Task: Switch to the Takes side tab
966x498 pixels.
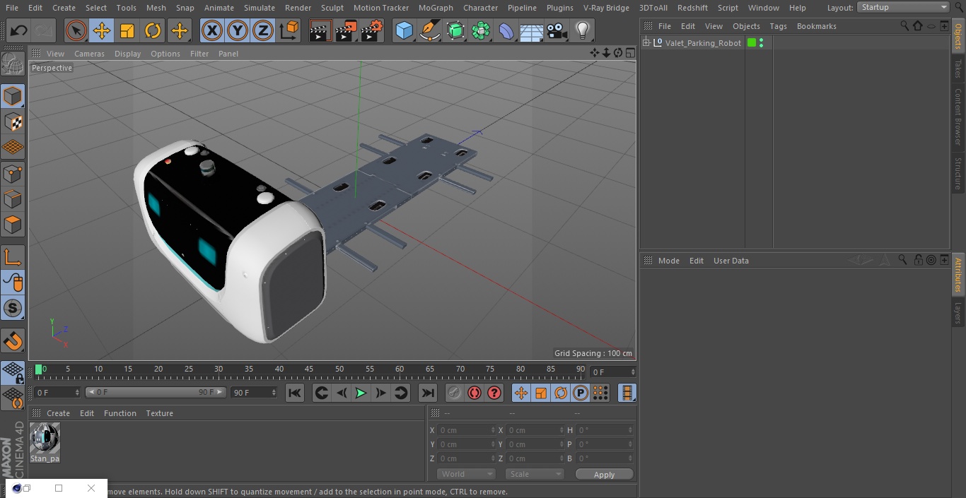Action: [958, 68]
